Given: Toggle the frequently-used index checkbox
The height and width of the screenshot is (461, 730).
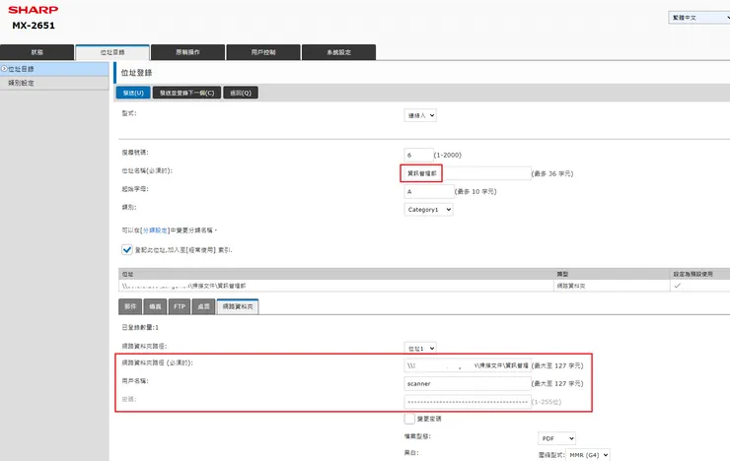Looking at the screenshot, I should point(126,249).
